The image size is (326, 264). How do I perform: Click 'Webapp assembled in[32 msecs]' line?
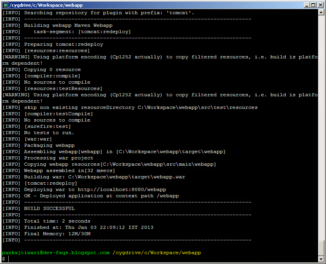click(x=59, y=170)
